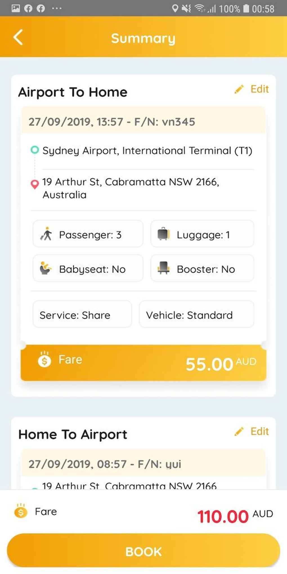Tap the coin icon beside total Fare
Image resolution: width=287 pixels, height=574 pixels.
click(x=21, y=511)
